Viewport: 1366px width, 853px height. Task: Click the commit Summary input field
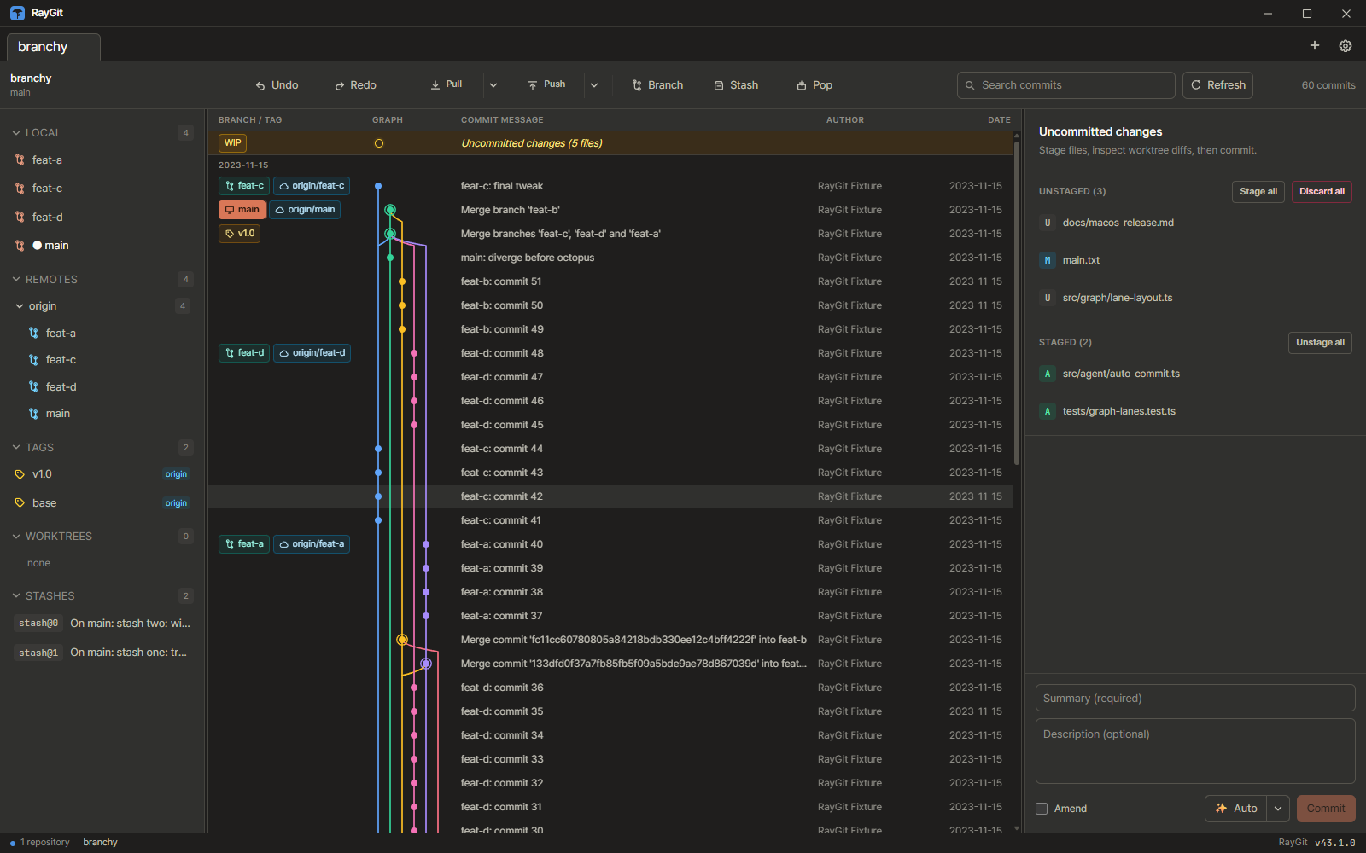tap(1195, 699)
